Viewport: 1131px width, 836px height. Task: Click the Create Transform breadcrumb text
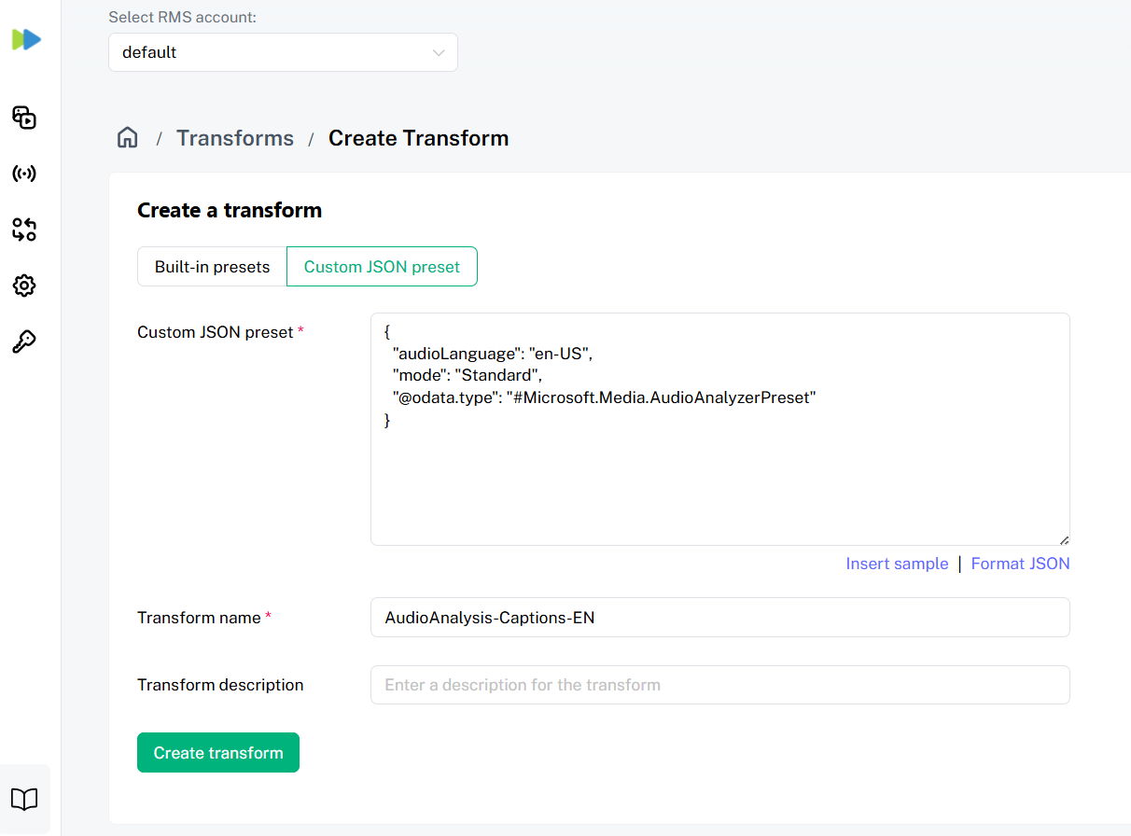418,138
